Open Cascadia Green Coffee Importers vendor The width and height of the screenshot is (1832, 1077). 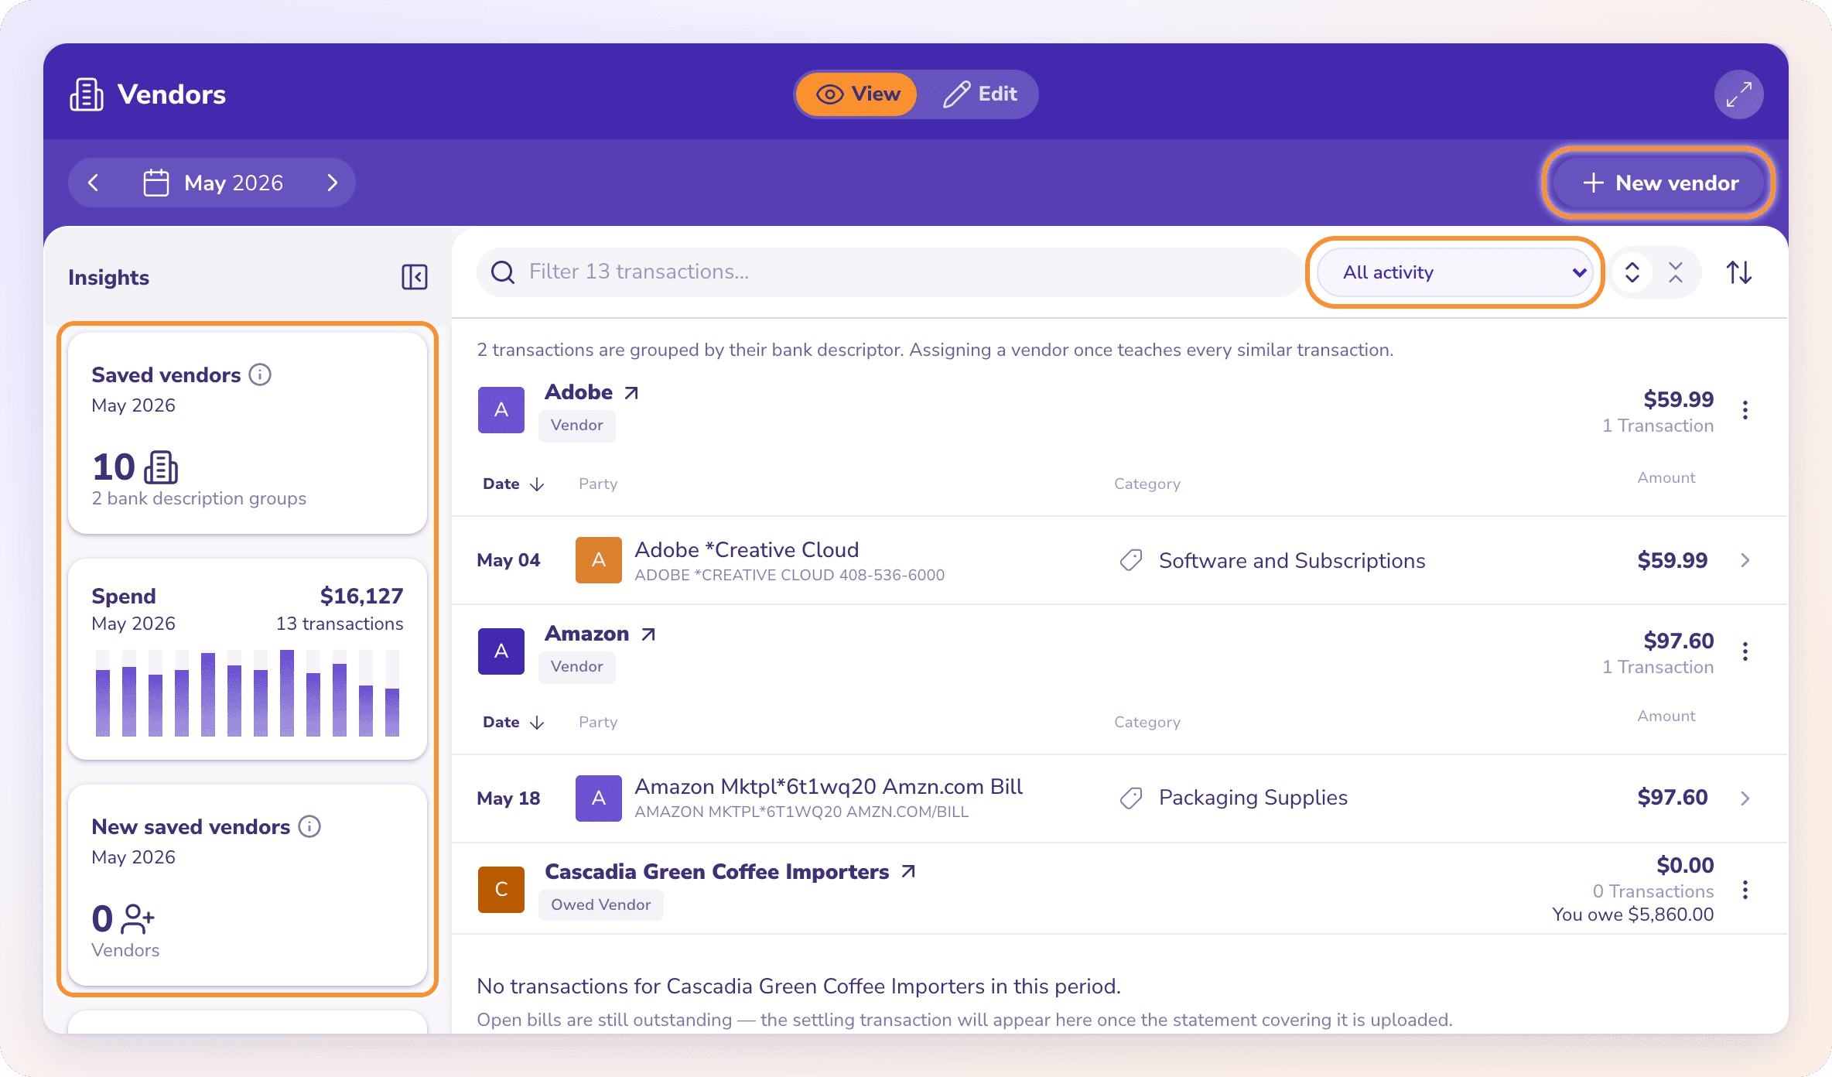click(x=717, y=872)
